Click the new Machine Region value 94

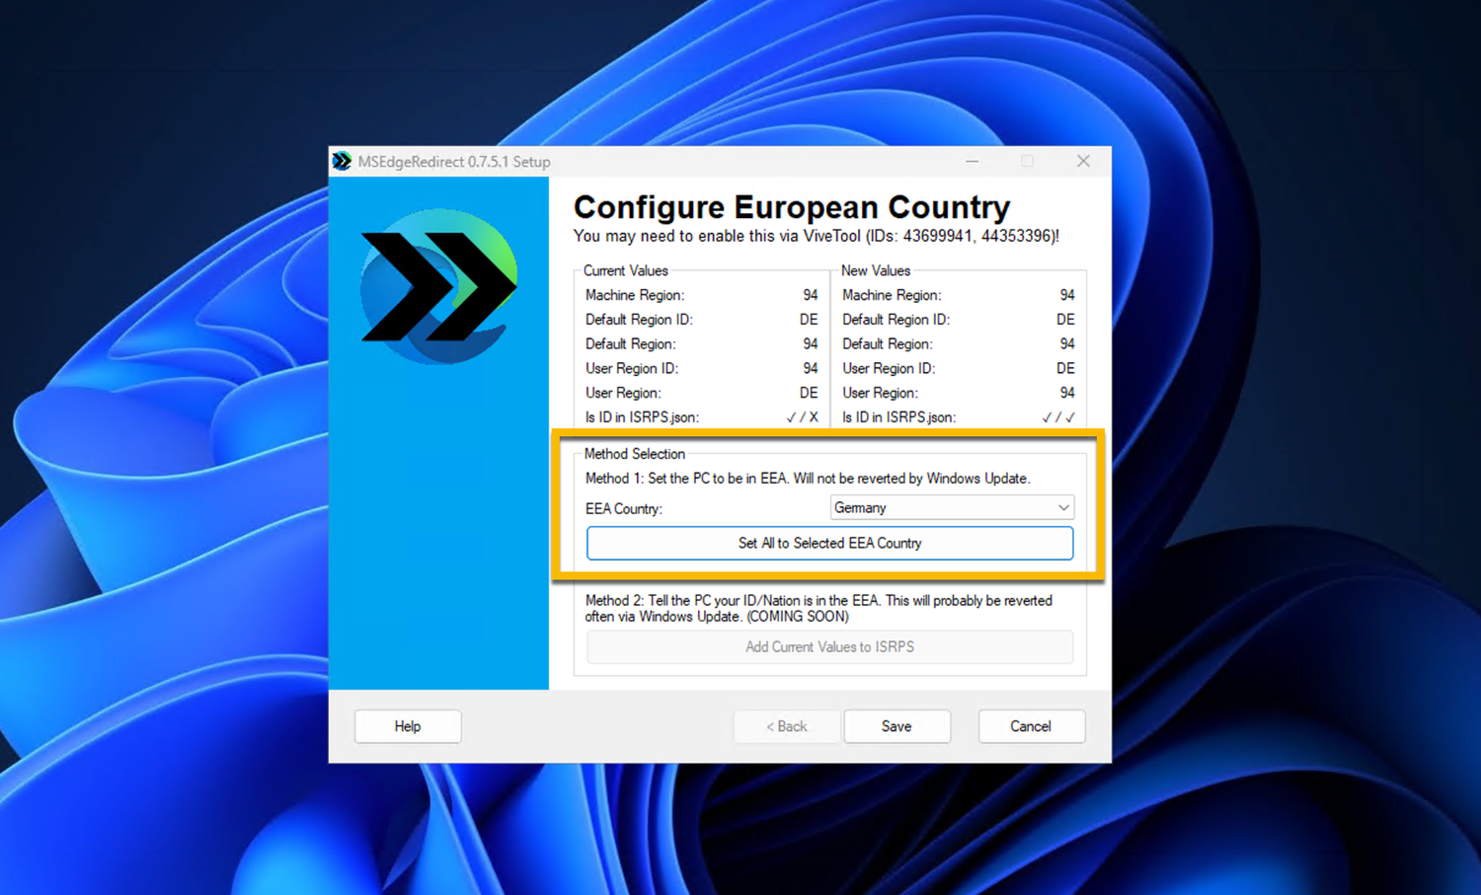pyautogui.click(x=1067, y=295)
